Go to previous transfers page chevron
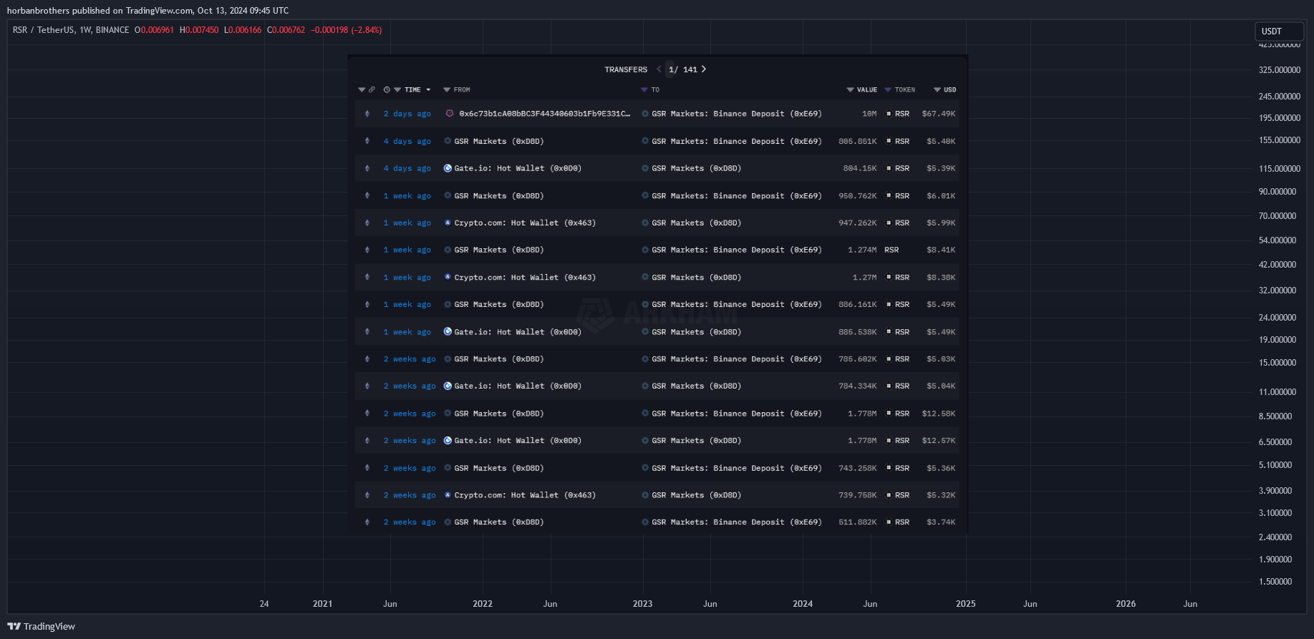 (x=659, y=69)
